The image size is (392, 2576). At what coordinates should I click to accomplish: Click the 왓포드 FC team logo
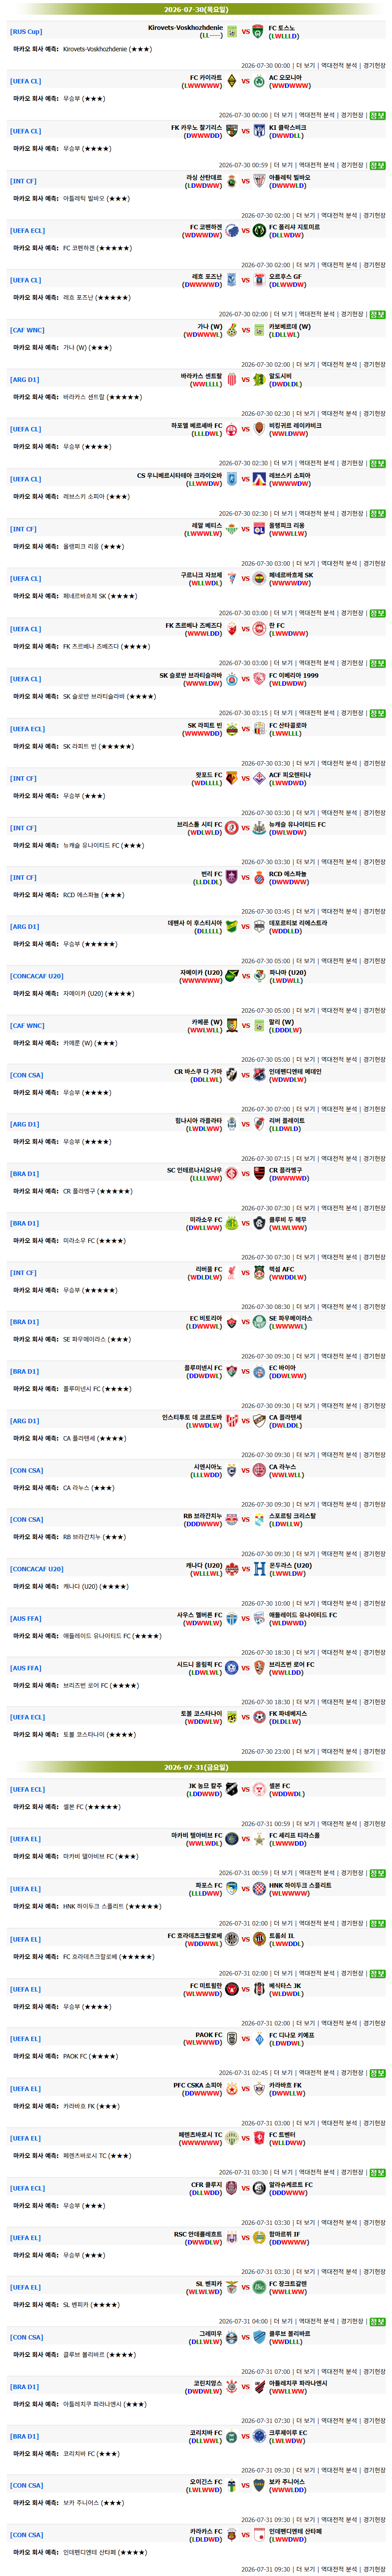click(x=232, y=778)
